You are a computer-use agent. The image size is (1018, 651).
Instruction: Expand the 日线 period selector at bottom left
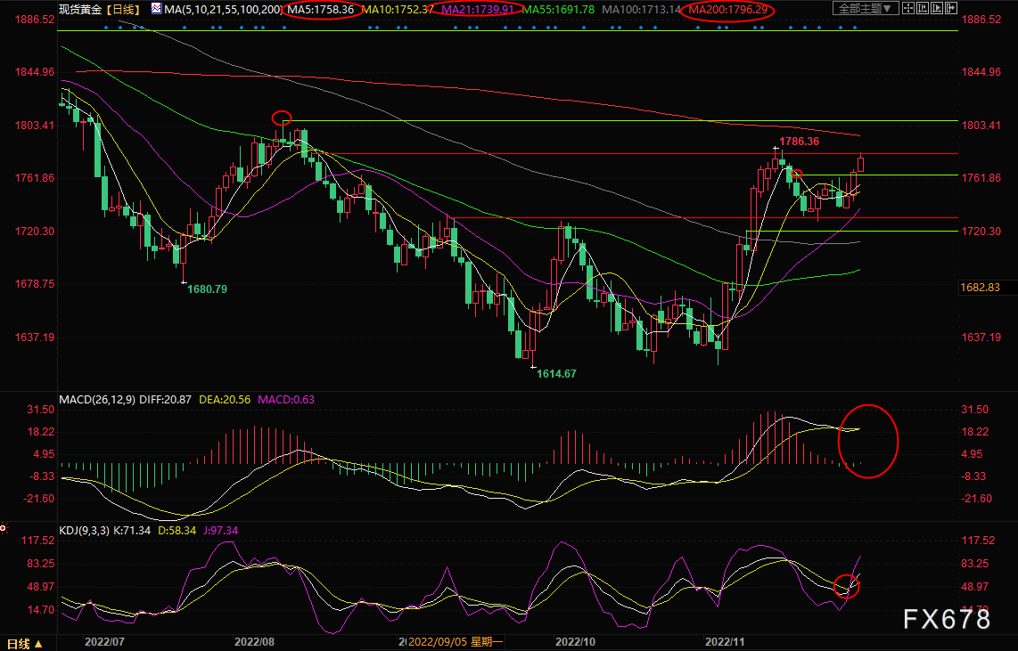[x=24, y=643]
